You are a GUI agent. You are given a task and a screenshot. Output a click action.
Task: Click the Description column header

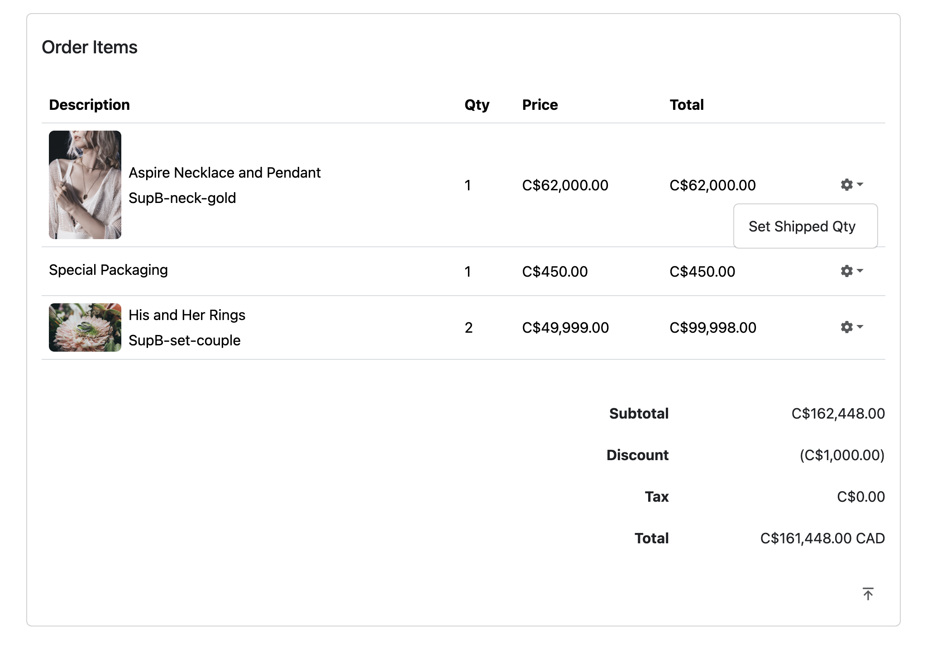(x=89, y=105)
